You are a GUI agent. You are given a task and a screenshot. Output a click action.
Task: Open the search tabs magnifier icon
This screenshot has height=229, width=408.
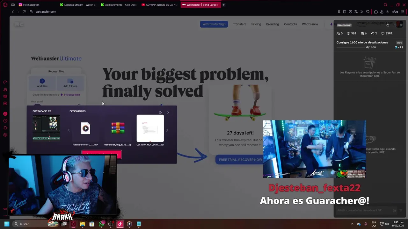click(x=385, y=5)
